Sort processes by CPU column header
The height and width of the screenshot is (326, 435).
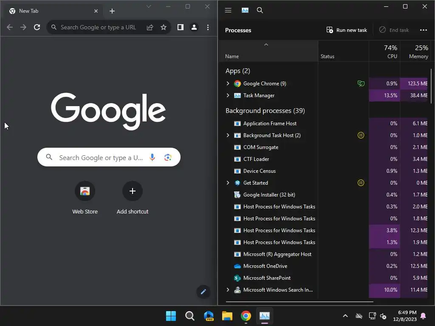[384, 51]
